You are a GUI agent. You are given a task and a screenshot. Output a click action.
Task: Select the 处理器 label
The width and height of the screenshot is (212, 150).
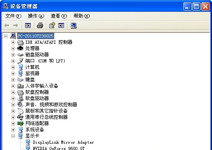pyautogui.click(x=32, y=48)
